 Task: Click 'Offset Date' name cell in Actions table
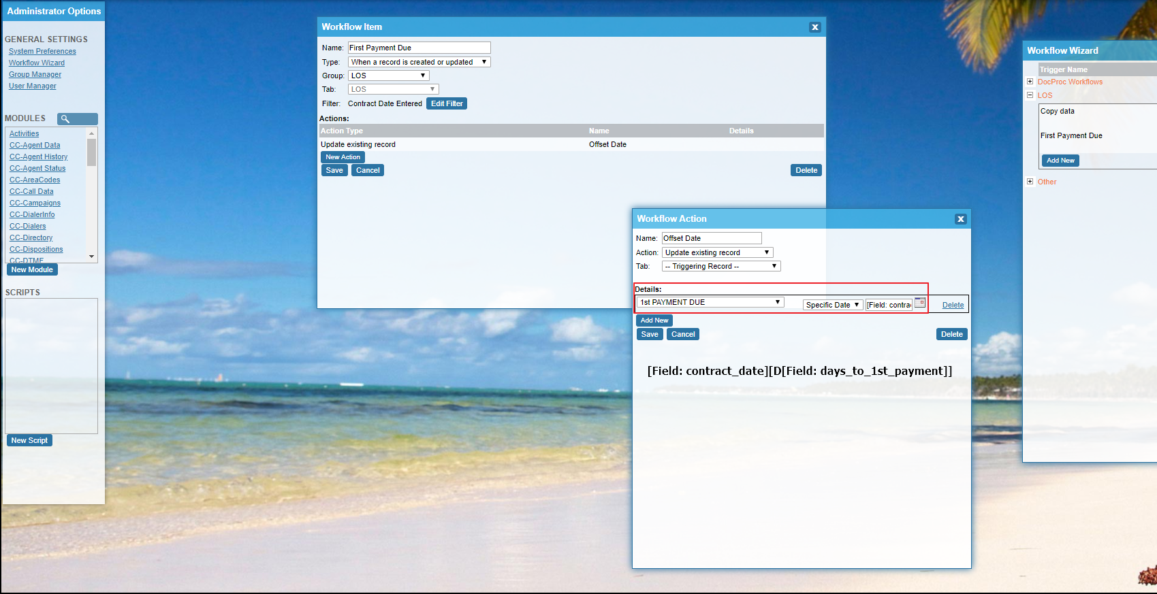607,144
